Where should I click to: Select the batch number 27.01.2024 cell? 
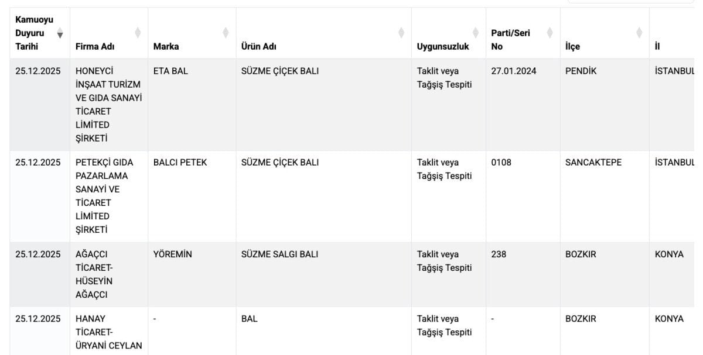513,71
